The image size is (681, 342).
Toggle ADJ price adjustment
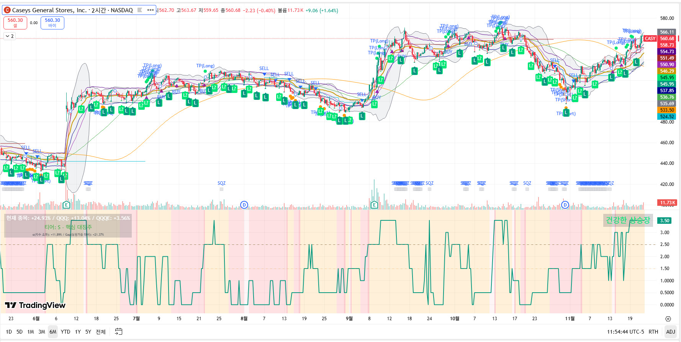(x=670, y=332)
